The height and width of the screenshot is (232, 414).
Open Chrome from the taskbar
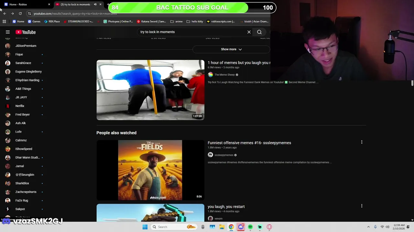[x=231, y=227]
